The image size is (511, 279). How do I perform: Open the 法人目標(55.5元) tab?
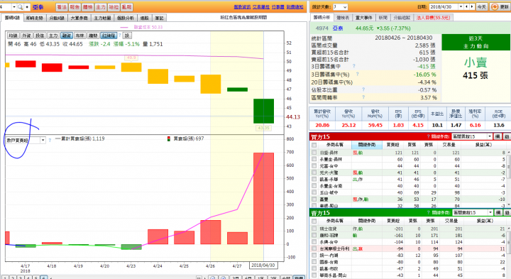[433, 18]
